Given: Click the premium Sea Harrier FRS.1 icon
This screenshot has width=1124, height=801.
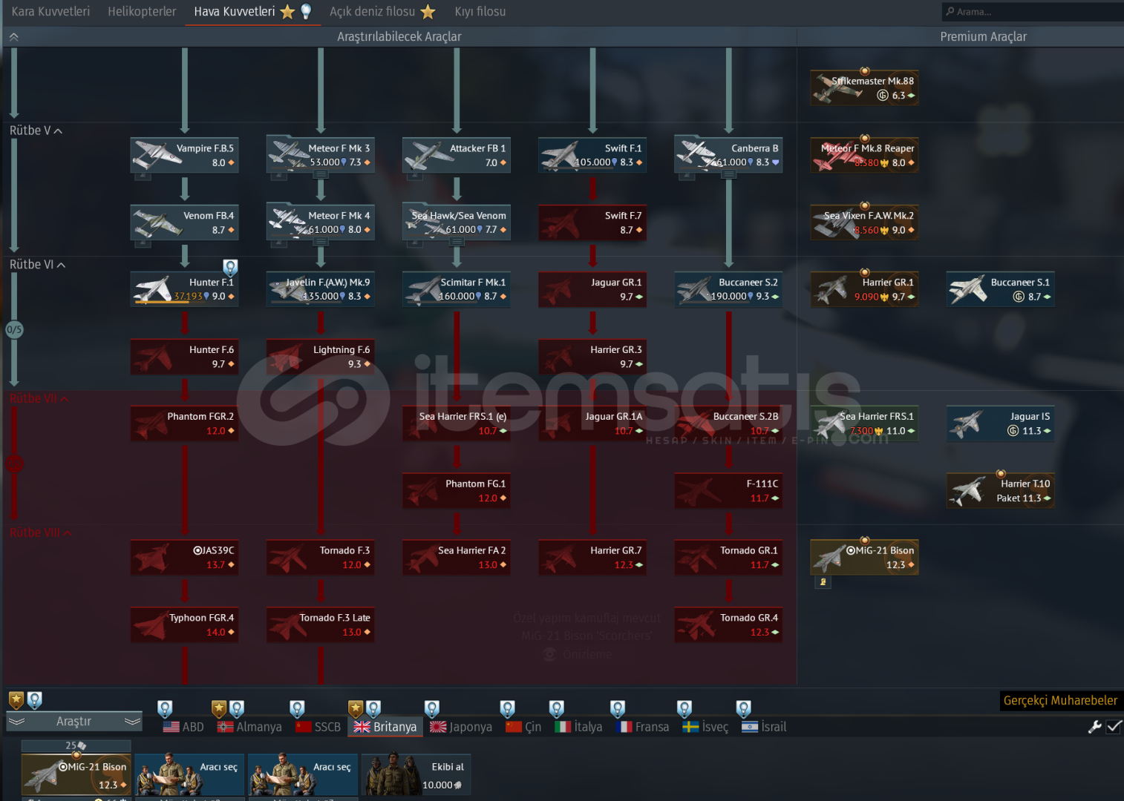Looking at the screenshot, I should click(831, 424).
